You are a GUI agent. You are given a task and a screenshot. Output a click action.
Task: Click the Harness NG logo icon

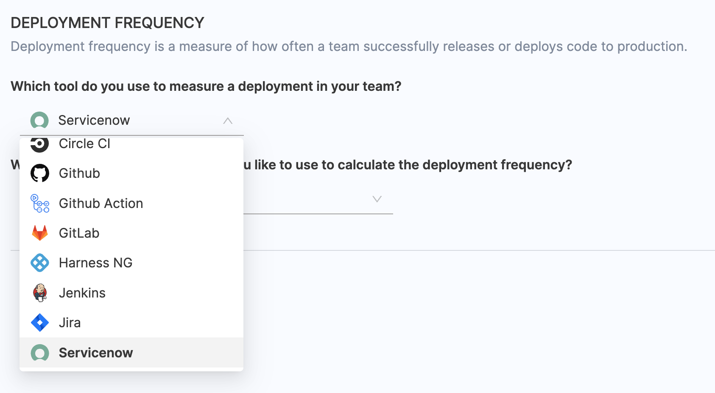(x=40, y=263)
